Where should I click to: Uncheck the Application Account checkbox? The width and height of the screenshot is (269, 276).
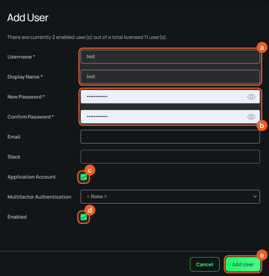(84, 177)
